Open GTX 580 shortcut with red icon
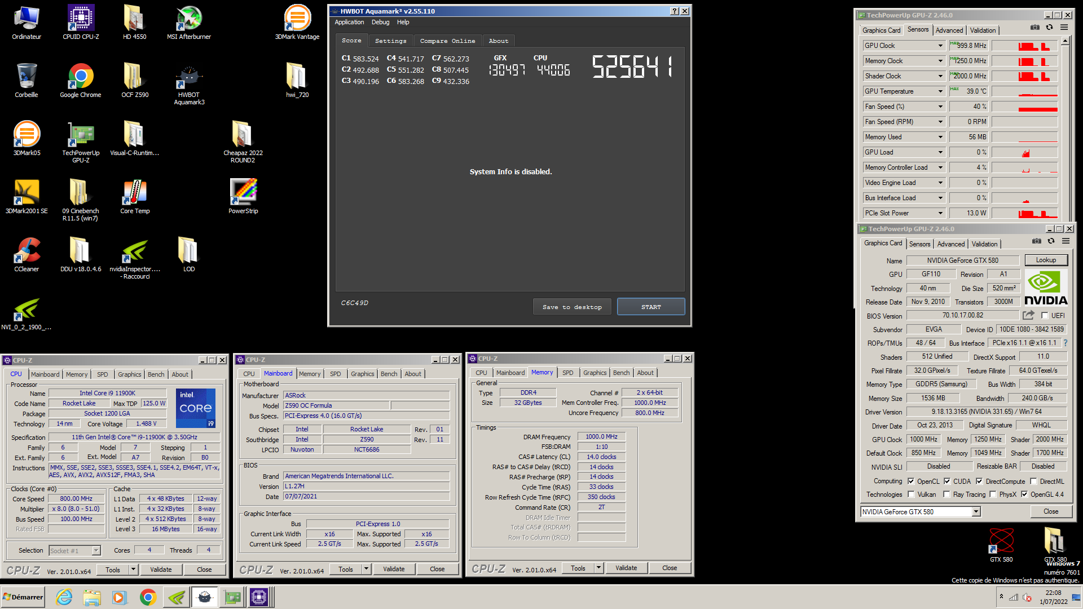The height and width of the screenshot is (609, 1083). [x=1001, y=545]
